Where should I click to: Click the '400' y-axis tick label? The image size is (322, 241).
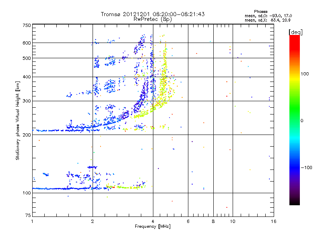click(x=27, y=77)
